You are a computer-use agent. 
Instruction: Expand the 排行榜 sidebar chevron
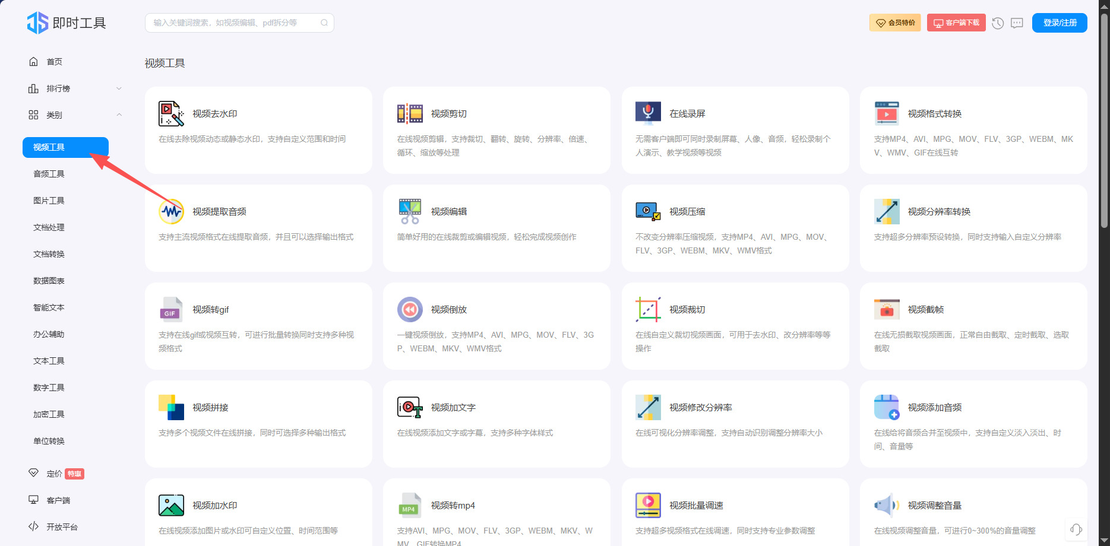click(x=119, y=88)
